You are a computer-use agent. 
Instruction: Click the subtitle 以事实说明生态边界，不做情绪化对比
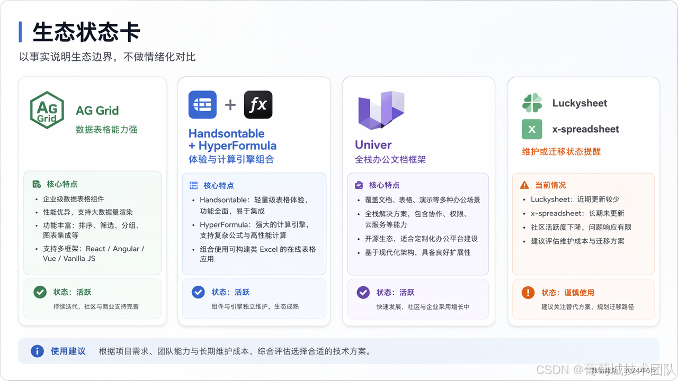point(108,57)
